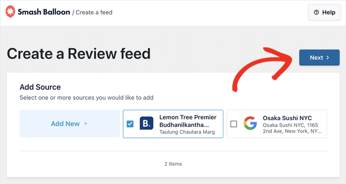Click the 'Osaka Sushi NYC' source title
This screenshot has height=184, width=346.
pyautogui.click(x=287, y=118)
